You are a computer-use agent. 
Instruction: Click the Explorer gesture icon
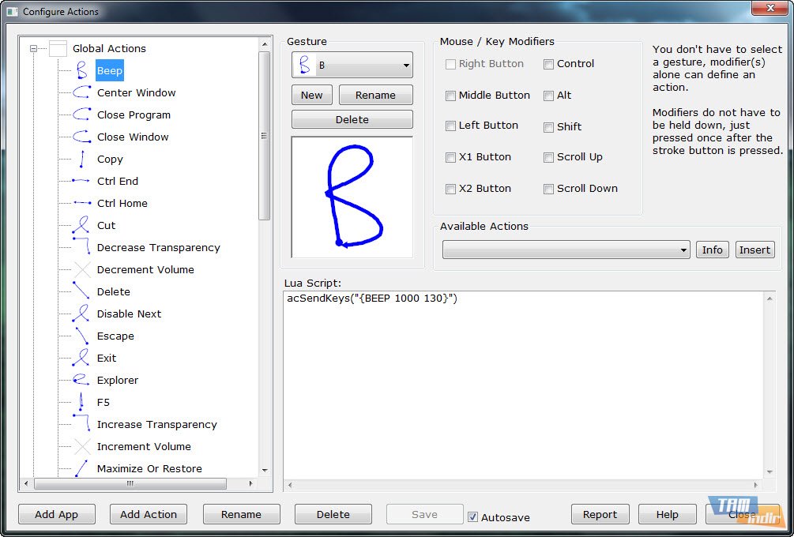81,380
